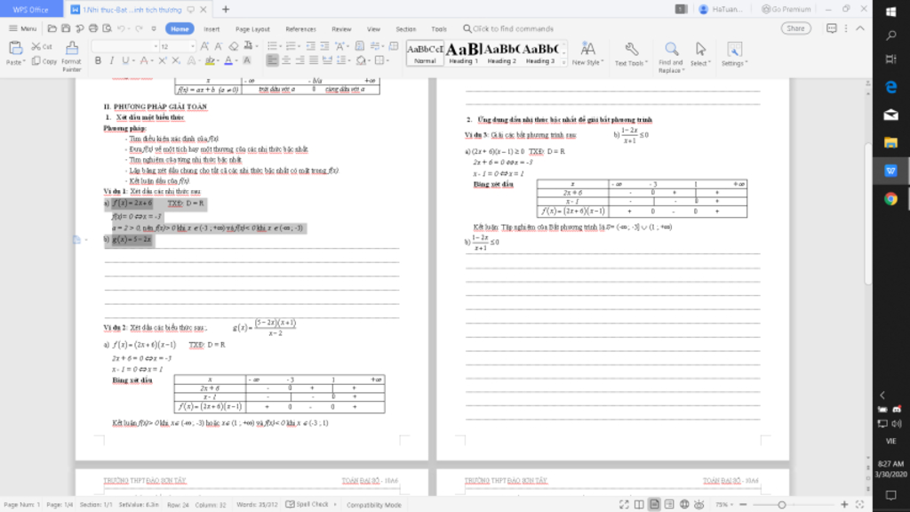The width and height of the screenshot is (910, 512).
Task: Activate Format Painter
Action: click(x=71, y=56)
